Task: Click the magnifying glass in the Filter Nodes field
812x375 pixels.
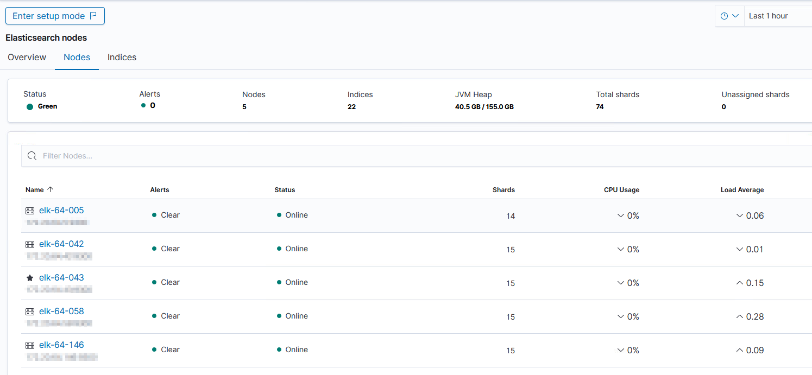Action: click(32, 156)
